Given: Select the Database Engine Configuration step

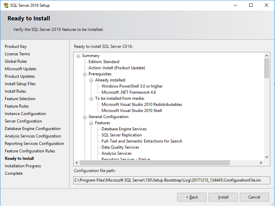Looking at the screenshot, I should (x=33, y=129).
